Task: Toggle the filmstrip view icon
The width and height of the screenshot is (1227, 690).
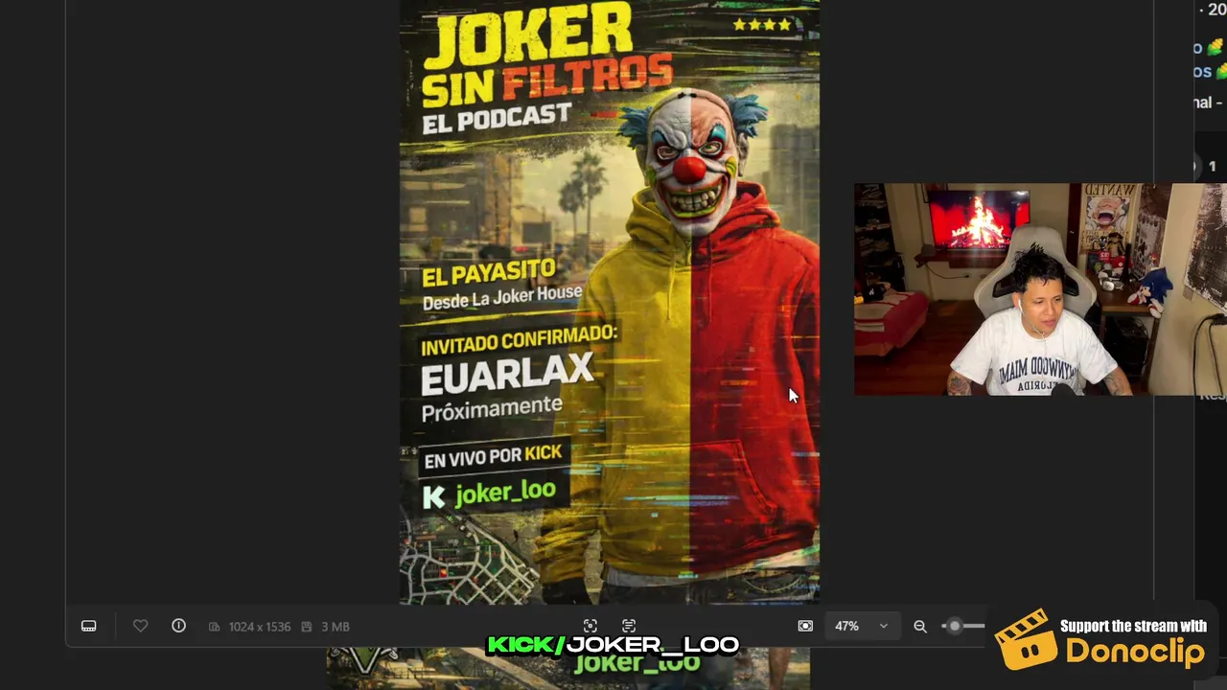Action: pos(89,626)
